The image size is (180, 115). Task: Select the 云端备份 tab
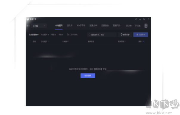[x=105, y=26]
